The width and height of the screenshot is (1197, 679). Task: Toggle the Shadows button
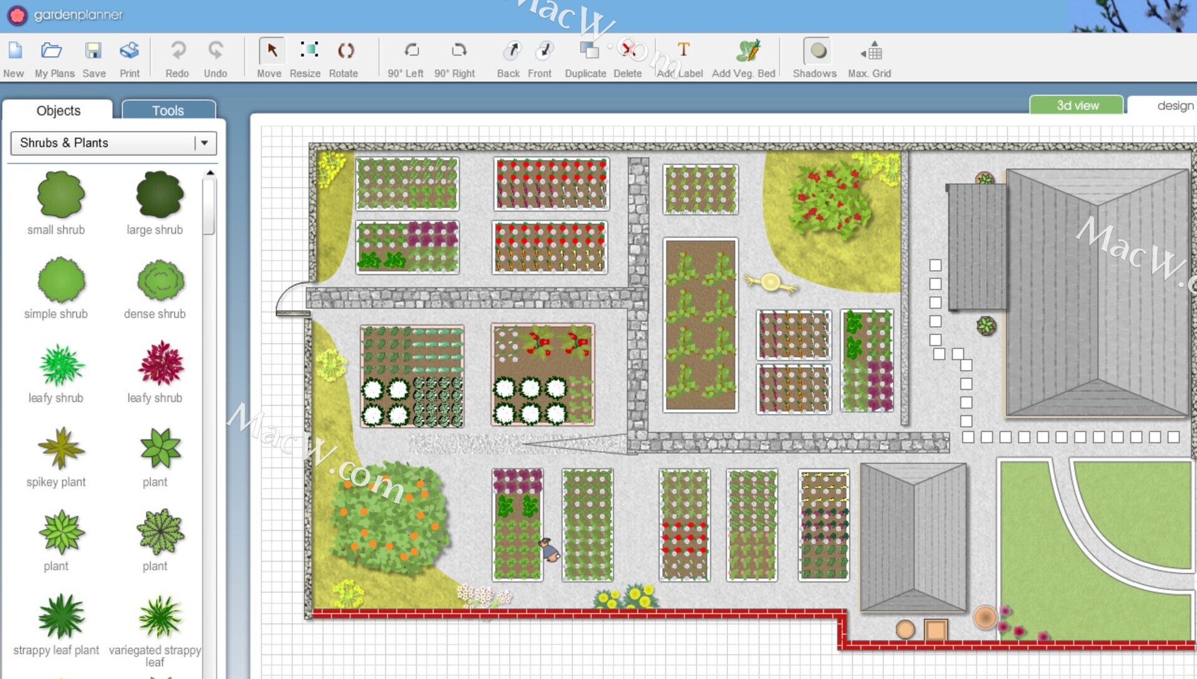(x=818, y=51)
